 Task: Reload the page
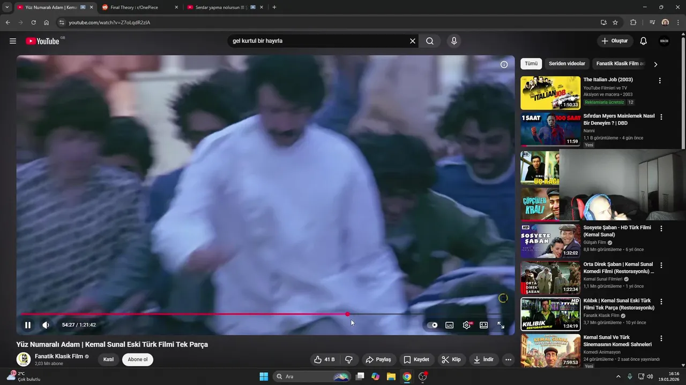(33, 22)
